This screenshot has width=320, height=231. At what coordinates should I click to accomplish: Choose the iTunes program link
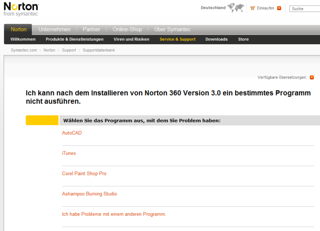coord(69,153)
